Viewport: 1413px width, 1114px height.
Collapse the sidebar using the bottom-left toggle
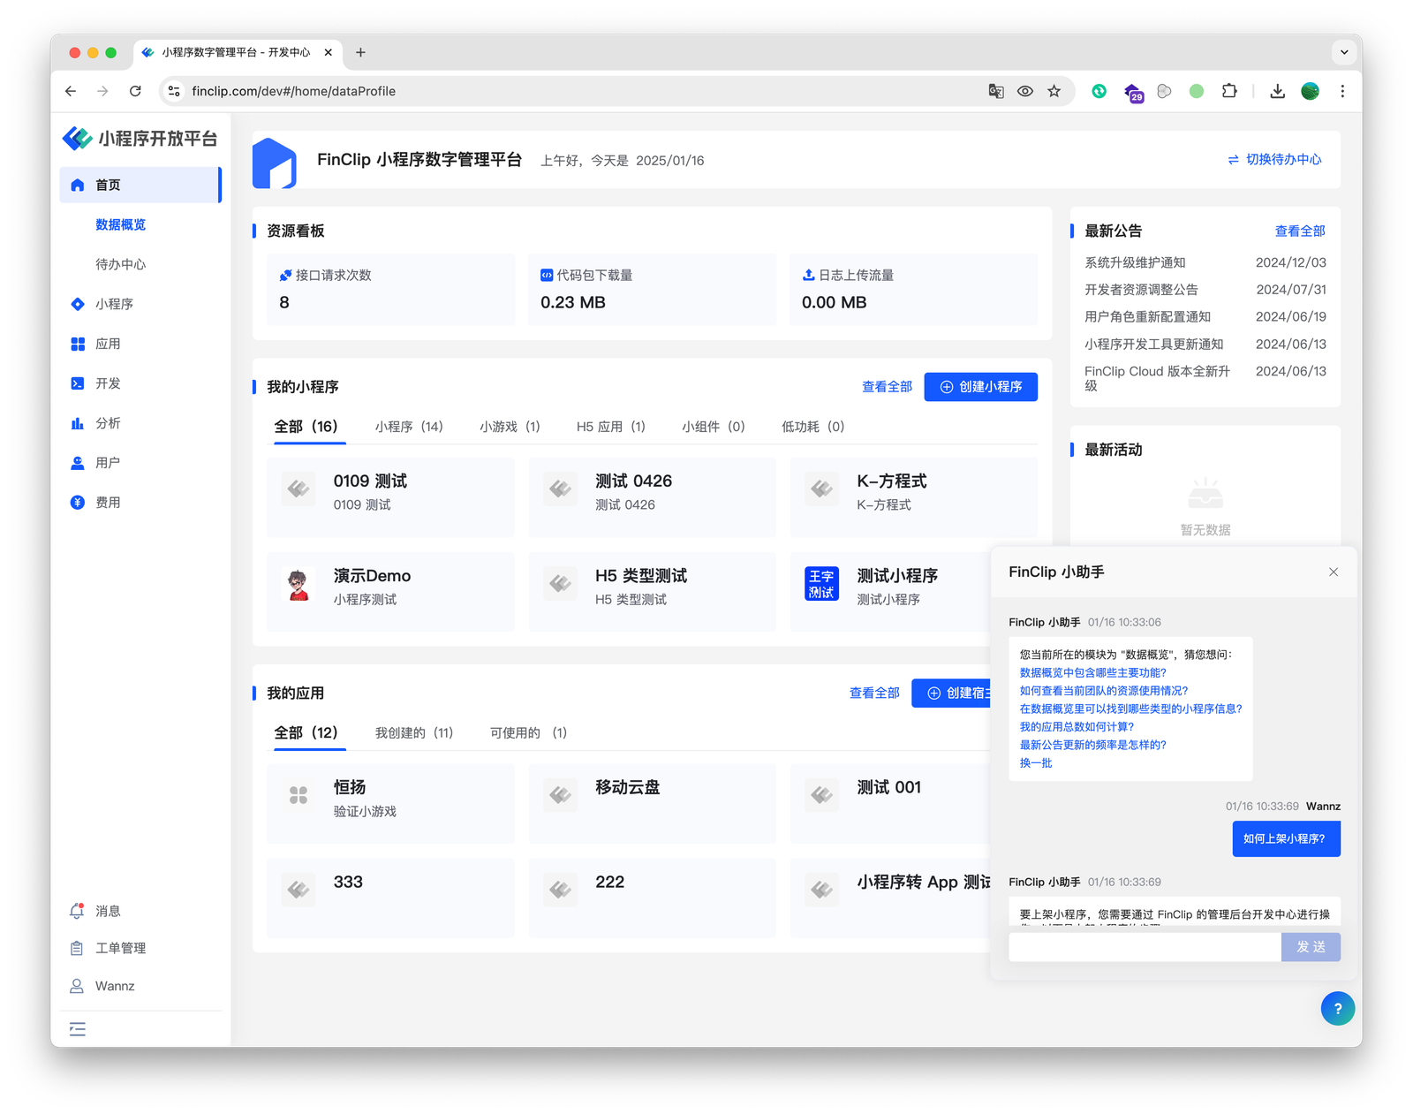pyautogui.click(x=78, y=1029)
